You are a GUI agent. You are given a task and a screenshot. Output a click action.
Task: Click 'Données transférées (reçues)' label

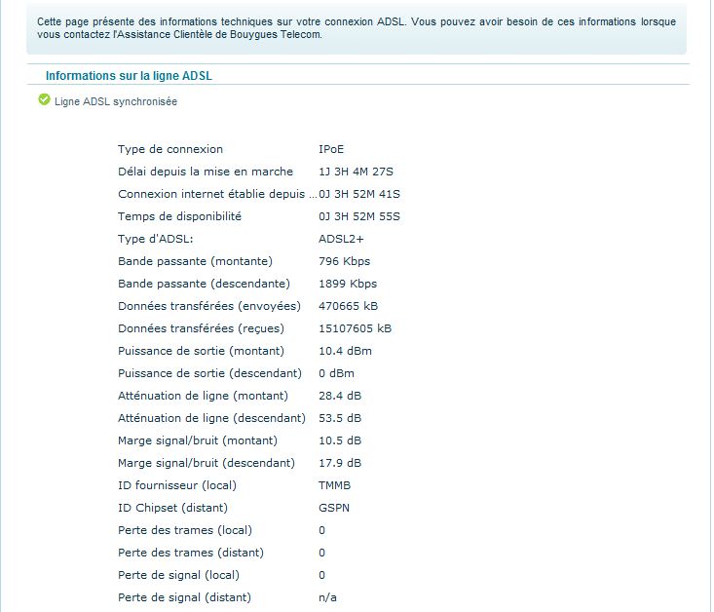[201, 328]
